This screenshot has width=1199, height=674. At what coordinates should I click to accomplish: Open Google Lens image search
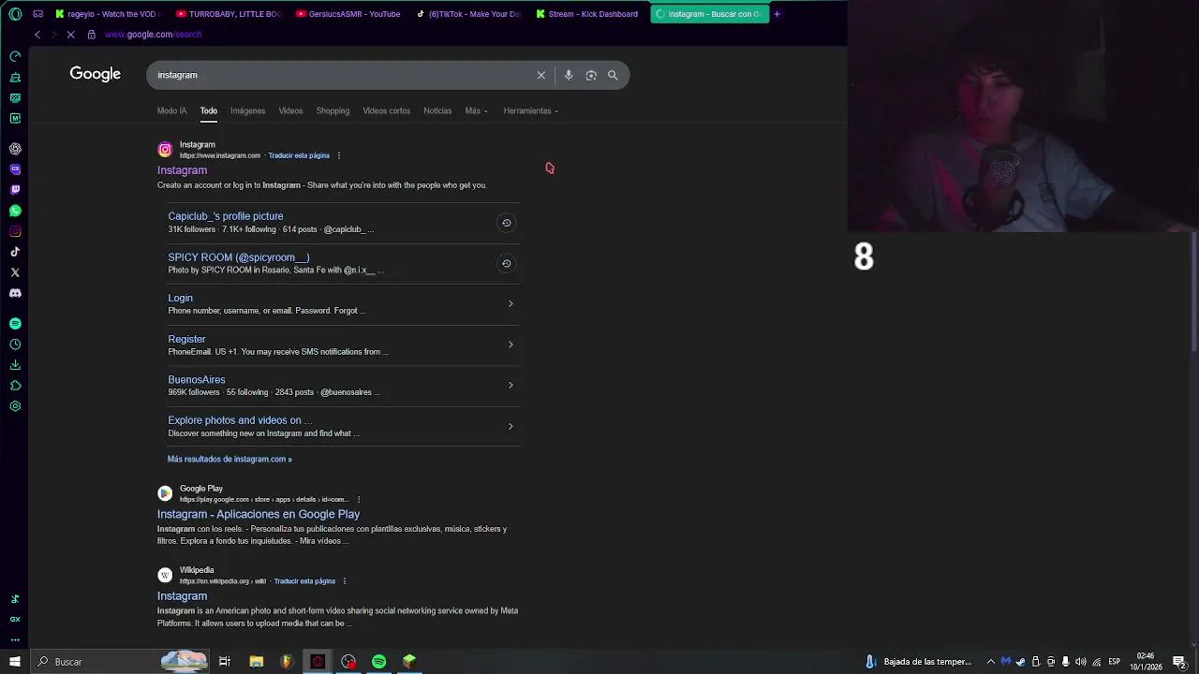591,75
